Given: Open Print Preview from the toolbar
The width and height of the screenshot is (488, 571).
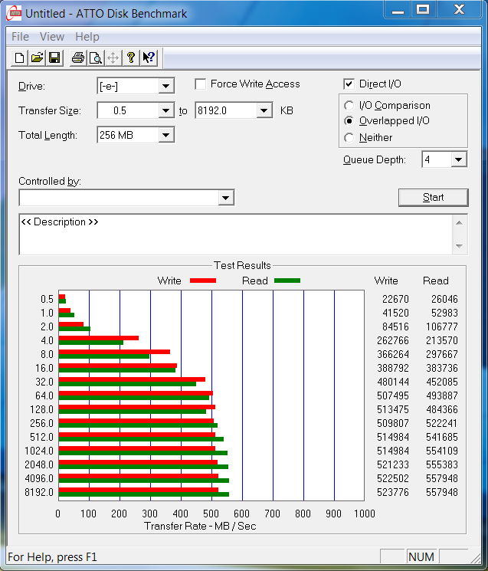Looking at the screenshot, I should click(95, 58).
